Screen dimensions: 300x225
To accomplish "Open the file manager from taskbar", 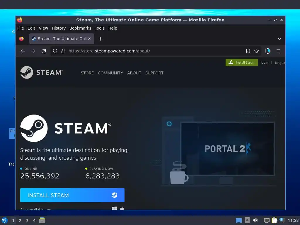I will click(42, 220).
